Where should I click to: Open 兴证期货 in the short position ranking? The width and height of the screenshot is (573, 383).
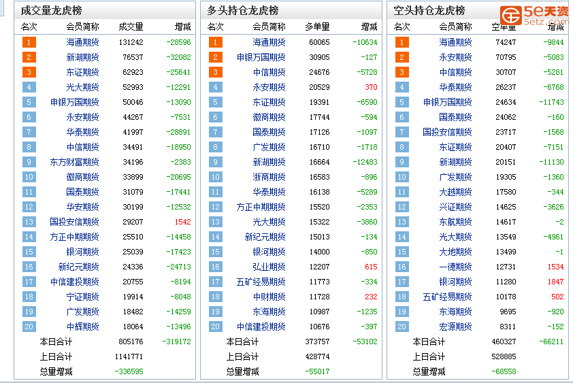(455, 207)
